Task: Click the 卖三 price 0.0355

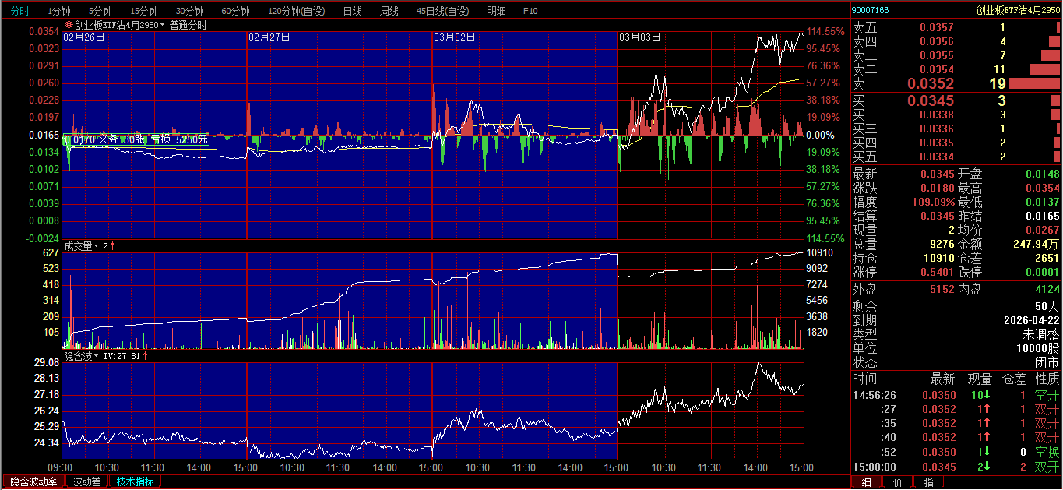Action: tap(937, 55)
